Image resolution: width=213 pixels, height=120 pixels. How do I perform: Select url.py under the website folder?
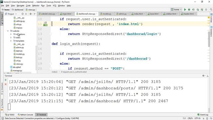pos(17,61)
